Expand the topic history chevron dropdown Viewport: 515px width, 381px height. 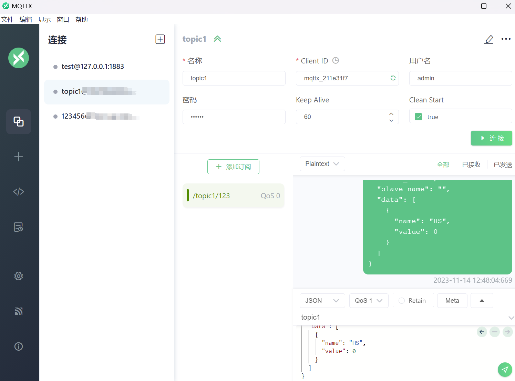pos(511,318)
